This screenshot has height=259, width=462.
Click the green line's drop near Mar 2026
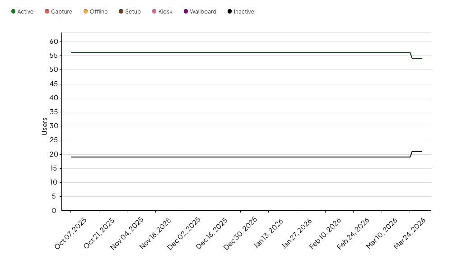click(411, 55)
